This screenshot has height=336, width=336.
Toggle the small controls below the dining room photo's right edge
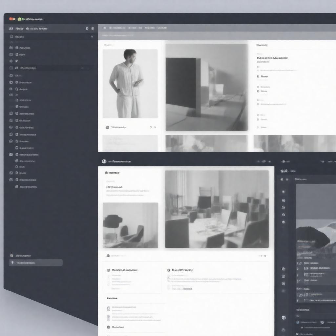pos(262,256)
